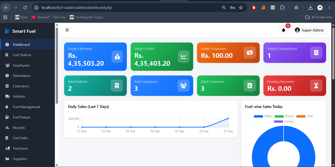Click the sidebar scroll down arrow

coord(57,165)
